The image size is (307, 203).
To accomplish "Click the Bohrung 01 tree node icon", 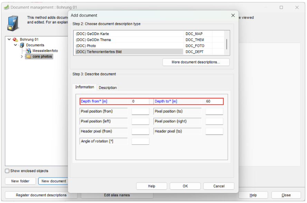I will 16,40.
